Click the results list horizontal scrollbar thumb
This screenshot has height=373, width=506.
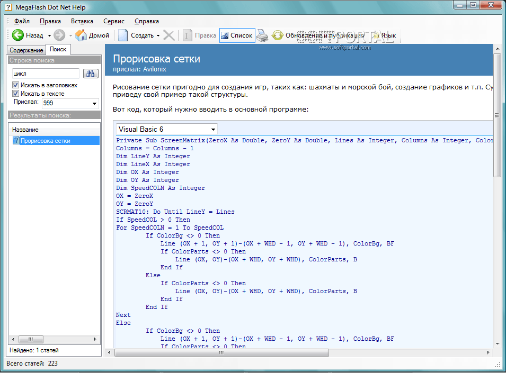pyautogui.click(x=31, y=339)
